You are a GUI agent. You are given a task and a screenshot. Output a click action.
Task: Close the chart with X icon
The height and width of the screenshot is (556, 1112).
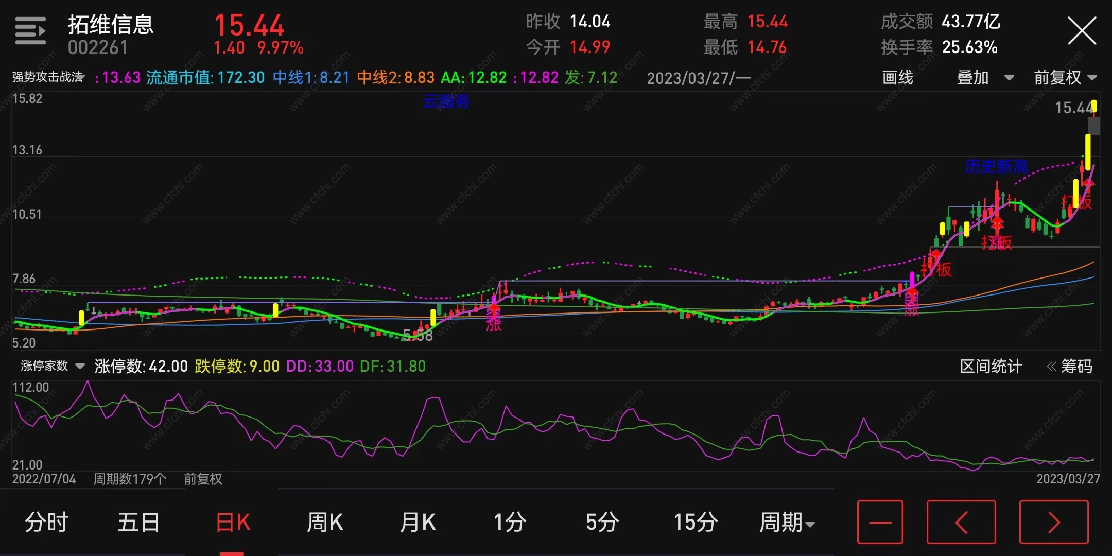[x=1082, y=31]
